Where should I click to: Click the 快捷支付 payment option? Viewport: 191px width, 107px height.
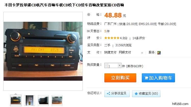[x=110, y=52]
